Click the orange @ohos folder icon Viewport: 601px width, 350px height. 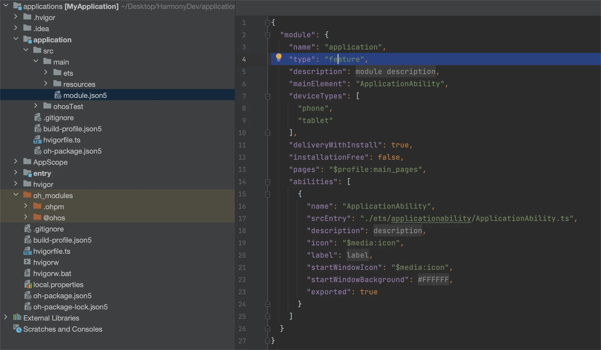(x=37, y=217)
